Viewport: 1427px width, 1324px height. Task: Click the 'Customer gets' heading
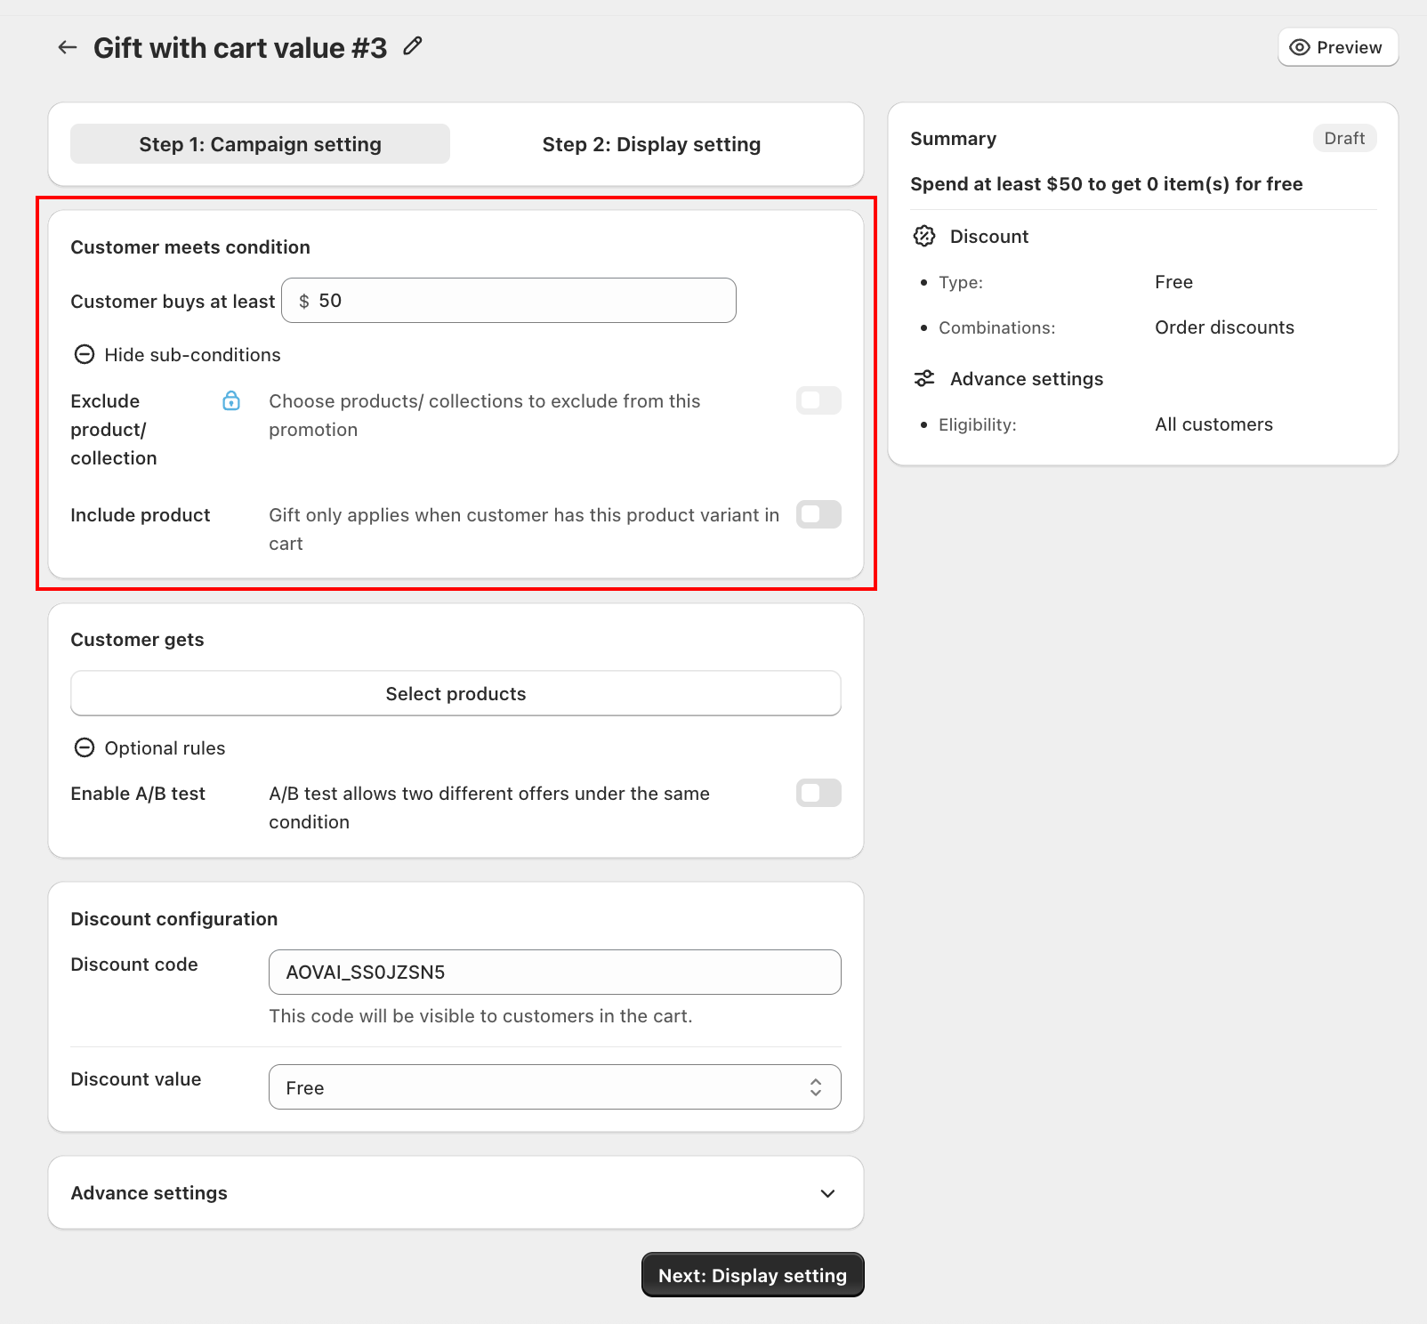coord(137,640)
